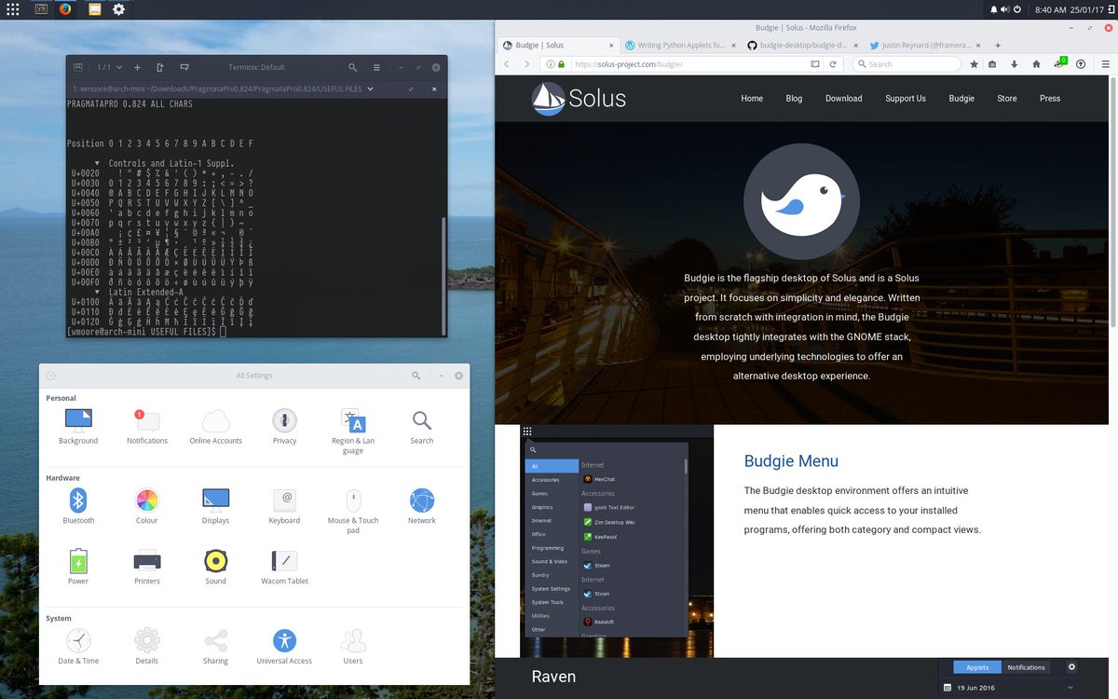Open Search settings panel icon
This screenshot has width=1118, height=699.
(422, 427)
